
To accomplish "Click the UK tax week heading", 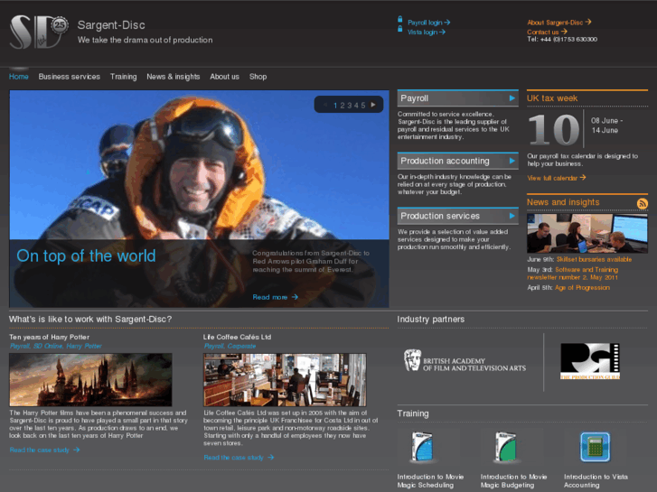I will pyautogui.click(x=552, y=98).
